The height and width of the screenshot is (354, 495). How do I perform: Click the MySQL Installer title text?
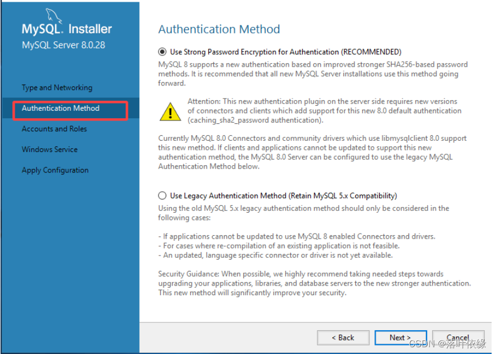[x=67, y=29]
